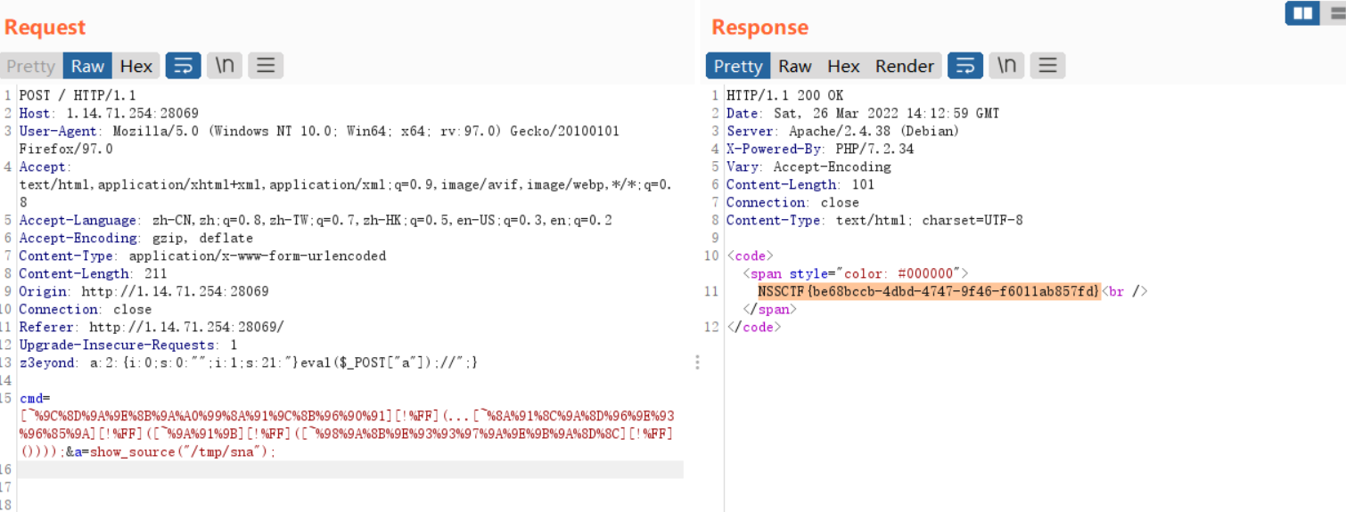The width and height of the screenshot is (1346, 512).
Task: Click the Upgrade-Insecure-Requests header line
Action: [127, 345]
